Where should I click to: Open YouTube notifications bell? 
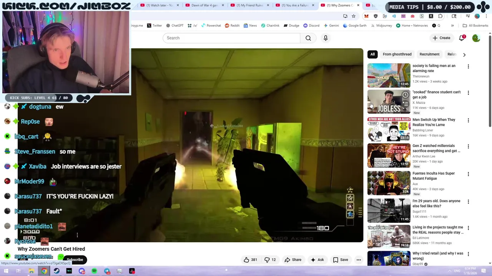[x=462, y=38]
